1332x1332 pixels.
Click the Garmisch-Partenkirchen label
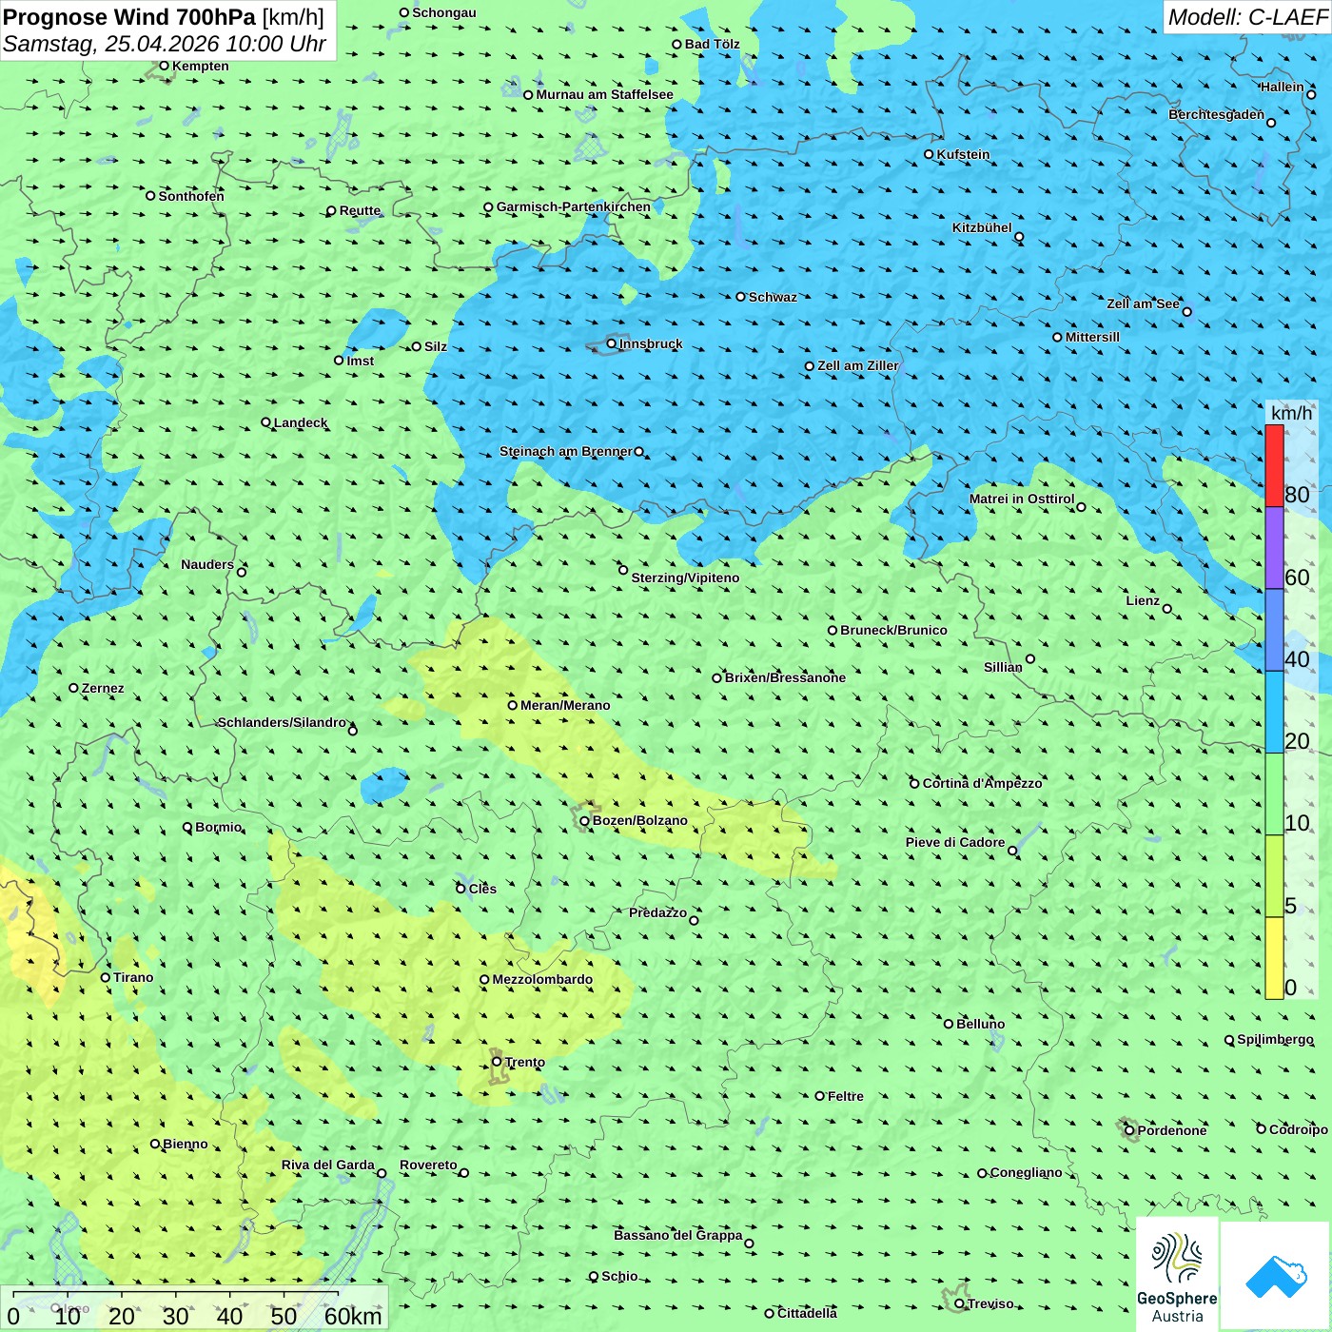click(574, 206)
